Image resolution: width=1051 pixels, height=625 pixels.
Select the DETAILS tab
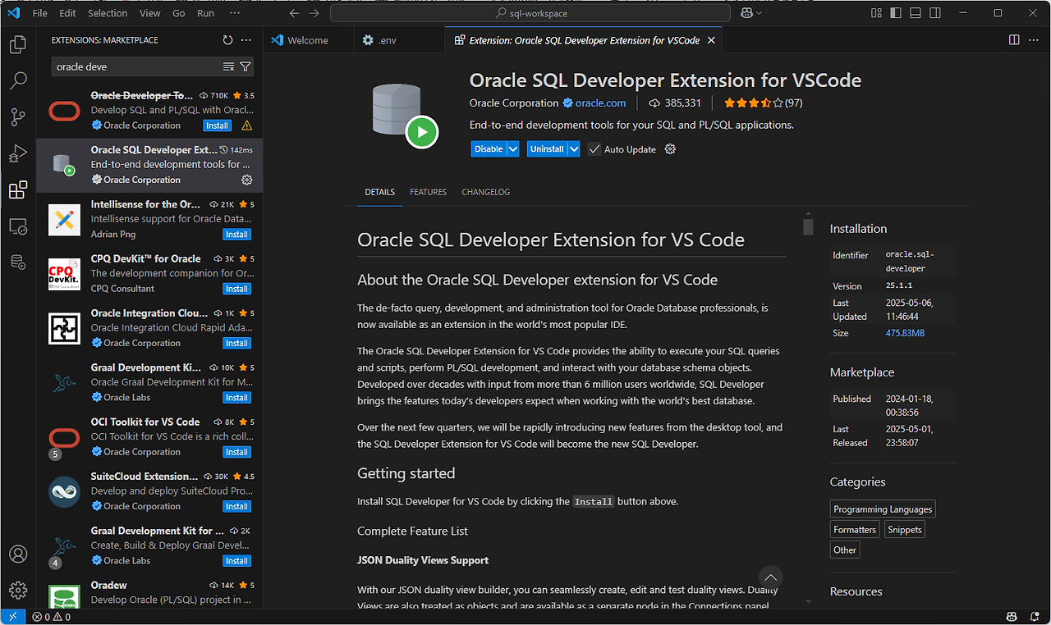380,192
